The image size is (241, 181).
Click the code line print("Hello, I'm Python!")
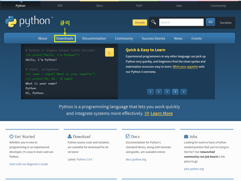point(52,55)
